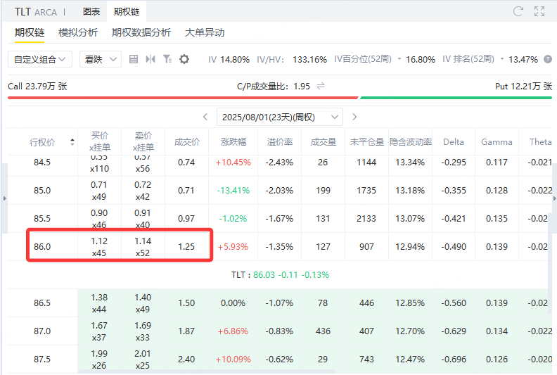This screenshot has height=375, width=557.
Task: Sort by 涨跌幅 column header
Action: coord(233,142)
